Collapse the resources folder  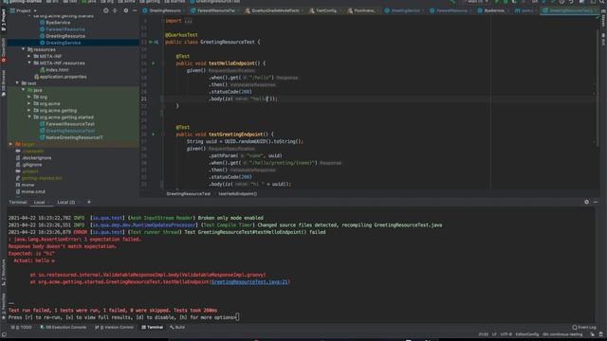tap(23, 49)
